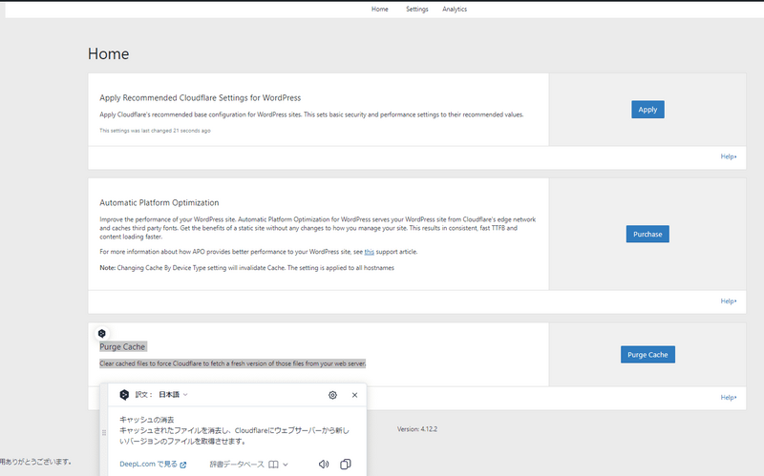Click the Purchase button
The width and height of the screenshot is (764, 476).
tap(647, 234)
